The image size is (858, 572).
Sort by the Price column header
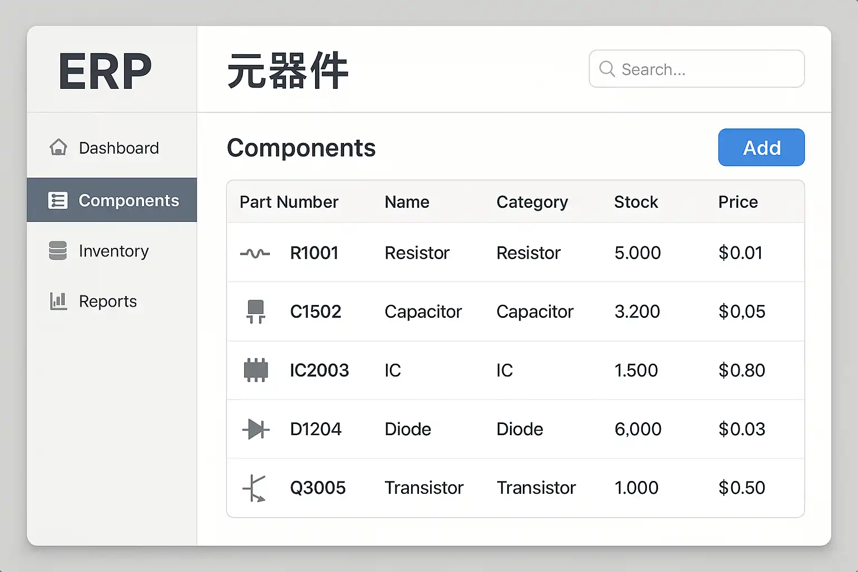pyautogui.click(x=737, y=202)
